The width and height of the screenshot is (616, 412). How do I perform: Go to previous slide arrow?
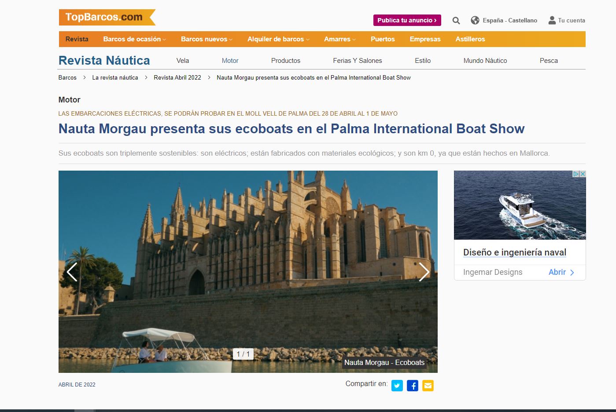[72, 272]
